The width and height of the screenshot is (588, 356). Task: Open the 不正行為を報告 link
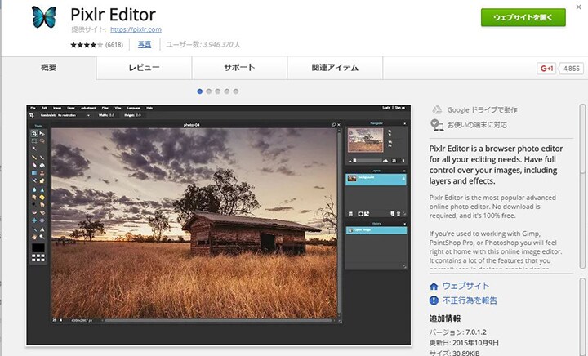pyautogui.click(x=470, y=300)
